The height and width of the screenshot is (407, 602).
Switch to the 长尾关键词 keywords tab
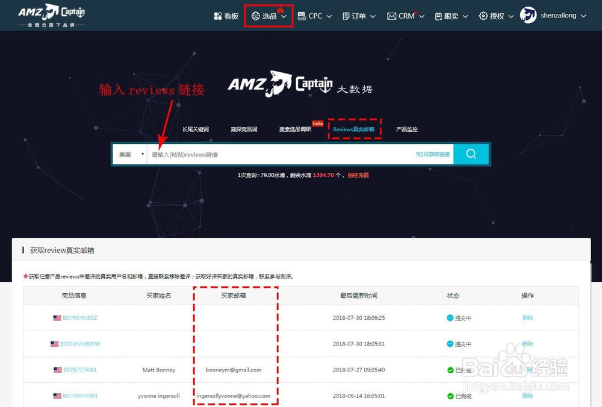click(196, 128)
